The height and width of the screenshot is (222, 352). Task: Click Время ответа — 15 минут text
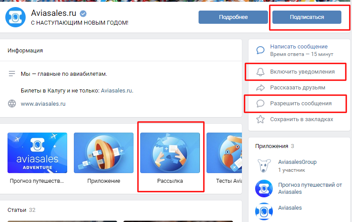[x=302, y=54]
